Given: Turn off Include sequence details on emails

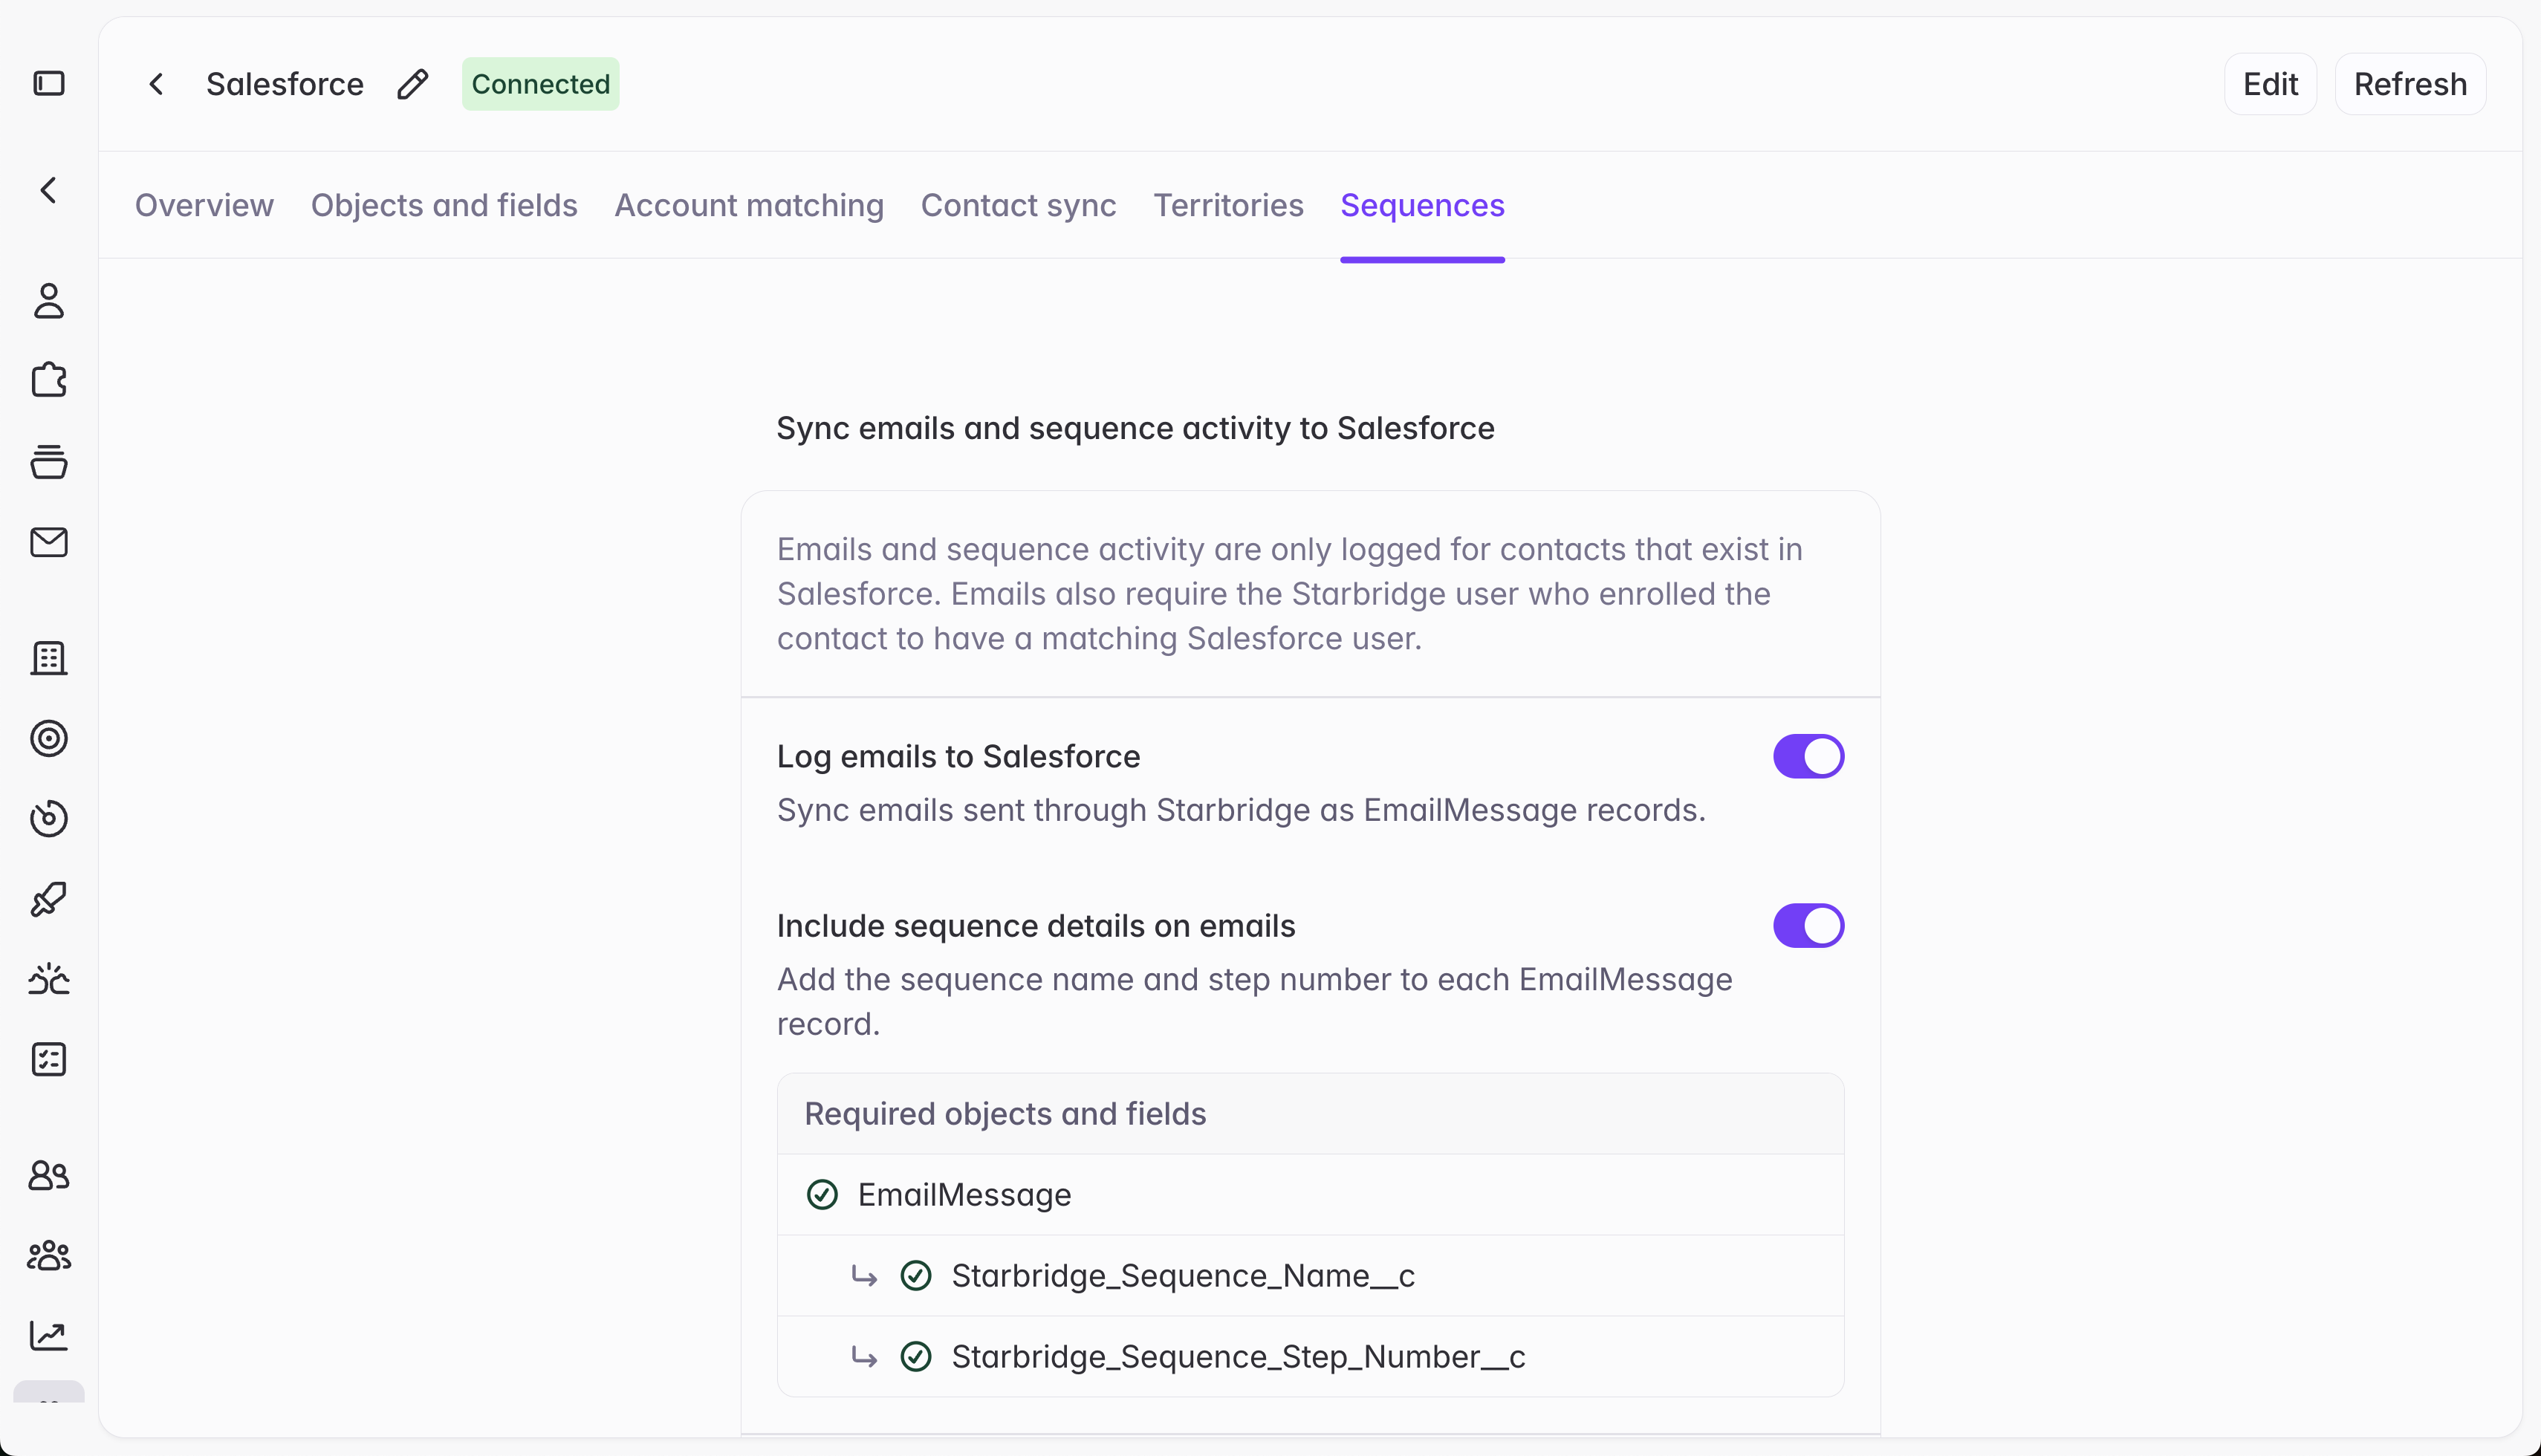Looking at the screenshot, I should pyautogui.click(x=1808, y=925).
